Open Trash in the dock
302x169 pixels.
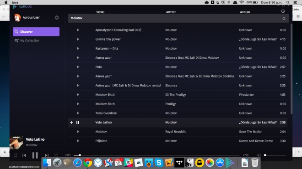coord(255,163)
